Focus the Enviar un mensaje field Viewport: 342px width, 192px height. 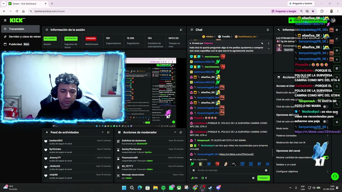[230, 170]
